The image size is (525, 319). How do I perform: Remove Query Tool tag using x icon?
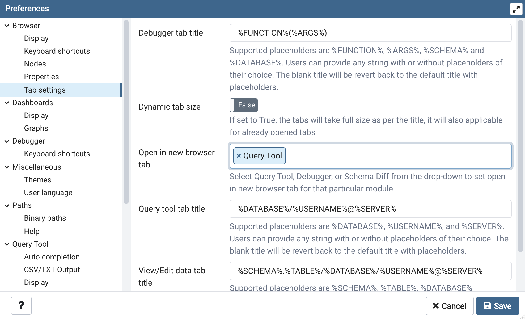(239, 156)
